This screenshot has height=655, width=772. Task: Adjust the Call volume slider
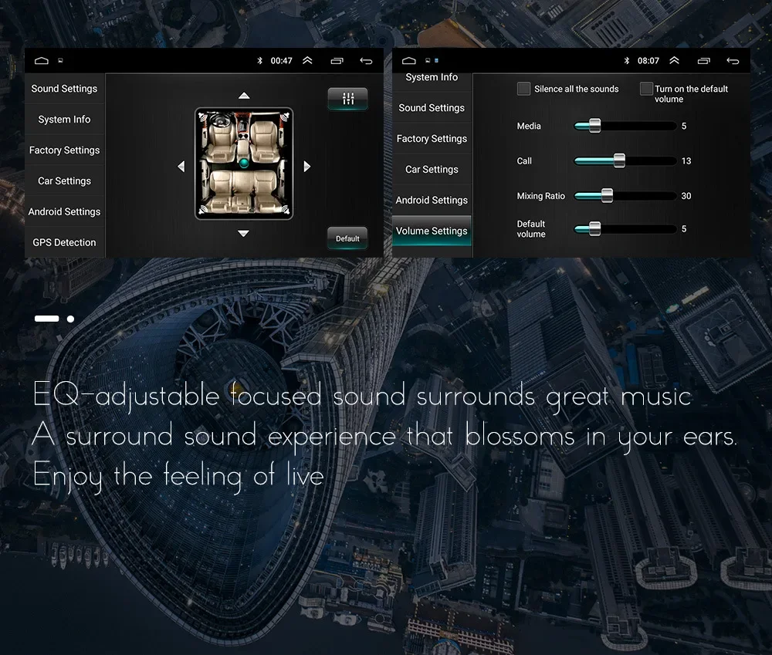[625, 161]
